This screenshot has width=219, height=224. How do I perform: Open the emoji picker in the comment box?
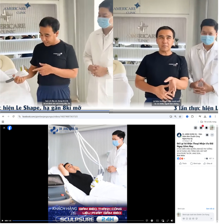[x=187, y=219]
